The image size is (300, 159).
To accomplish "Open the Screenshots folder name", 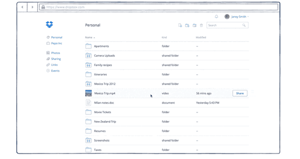I will [102, 141].
